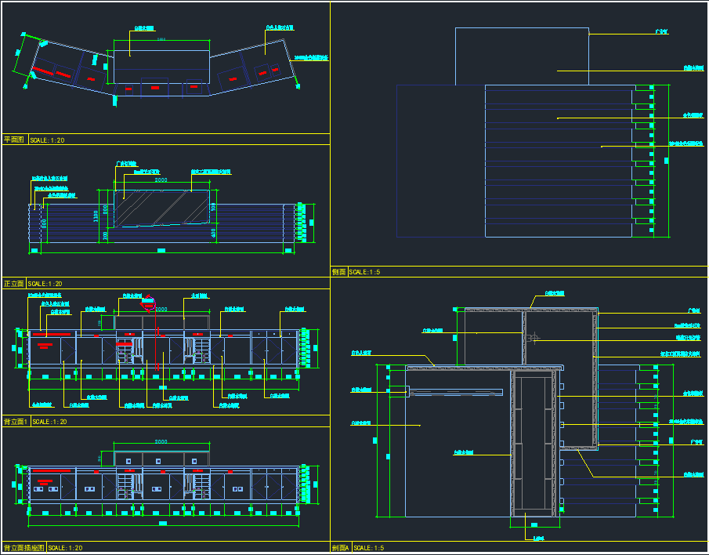The image size is (709, 555).
Task: Click the 剖面A view title label
Action: click(x=341, y=548)
